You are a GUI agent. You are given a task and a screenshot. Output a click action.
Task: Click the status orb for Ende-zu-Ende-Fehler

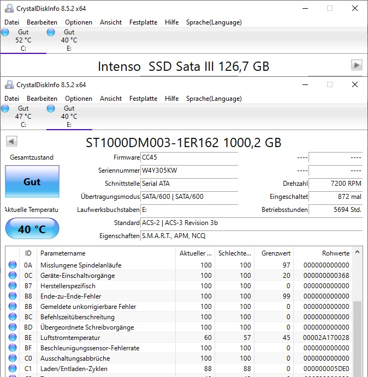pyautogui.click(x=13, y=296)
